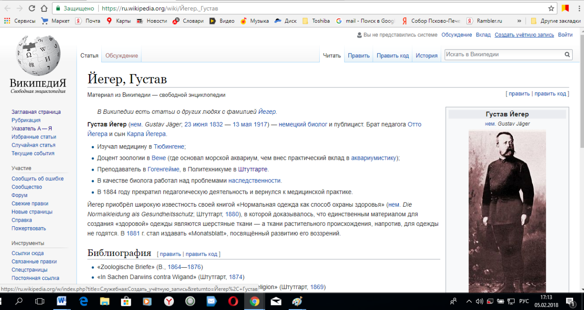This screenshot has width=584, height=310.
Task: Open the Править tab
Action: coord(359,56)
